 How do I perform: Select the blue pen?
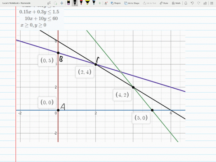point(94,3)
